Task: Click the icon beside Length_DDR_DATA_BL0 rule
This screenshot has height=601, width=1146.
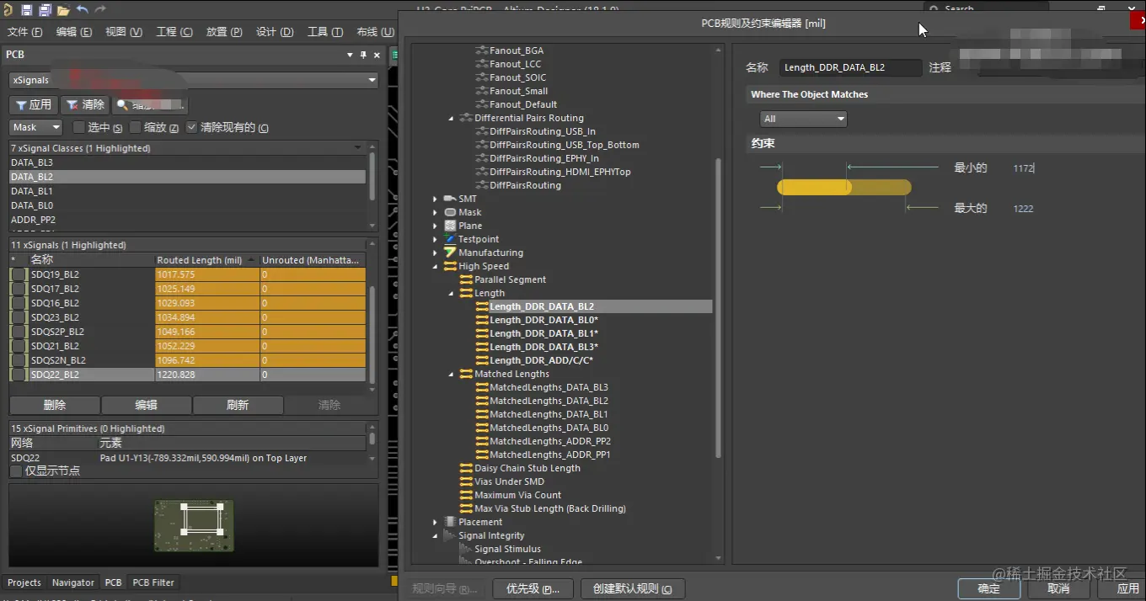Action: pos(482,320)
